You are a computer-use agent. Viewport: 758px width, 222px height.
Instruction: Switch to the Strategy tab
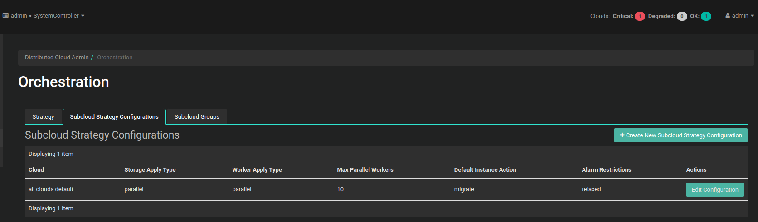coord(43,117)
